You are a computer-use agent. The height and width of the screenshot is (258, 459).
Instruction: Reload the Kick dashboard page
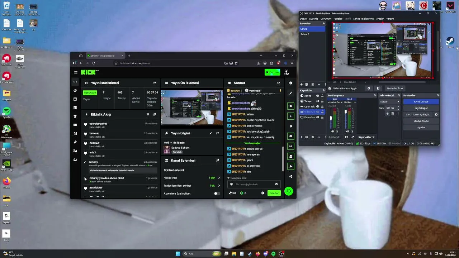pyautogui.click(x=94, y=63)
